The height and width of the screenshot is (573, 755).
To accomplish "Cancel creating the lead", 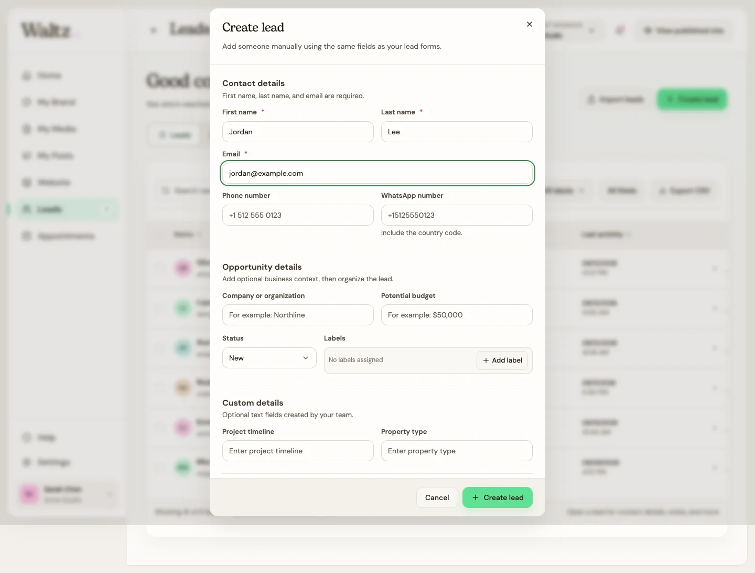I will [x=437, y=497].
